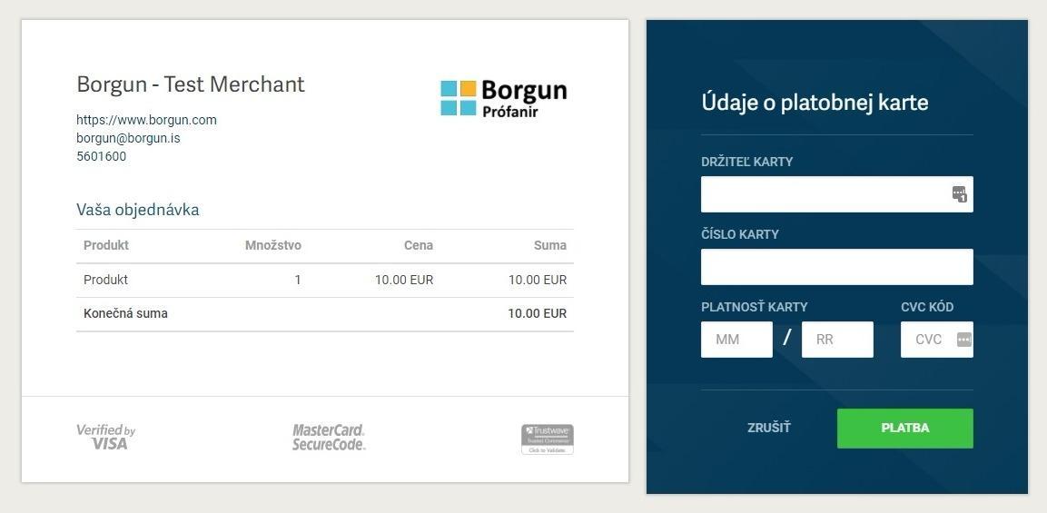Click the MM expiry month field

click(x=736, y=340)
